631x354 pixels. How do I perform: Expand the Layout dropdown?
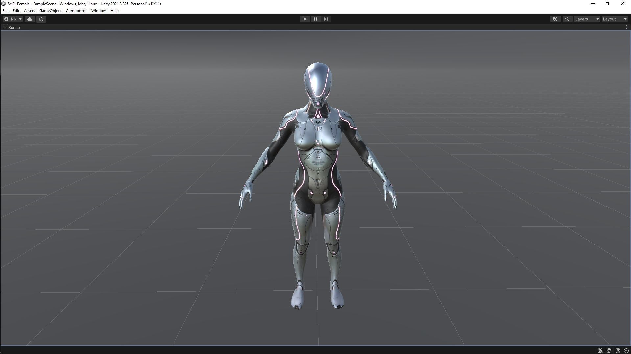(x=615, y=19)
